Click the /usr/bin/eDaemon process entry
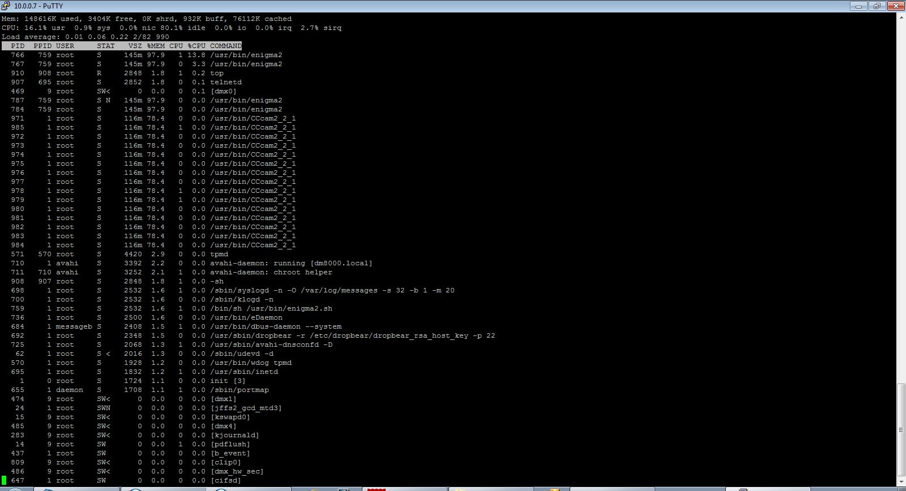This screenshot has width=906, height=491. pos(246,317)
